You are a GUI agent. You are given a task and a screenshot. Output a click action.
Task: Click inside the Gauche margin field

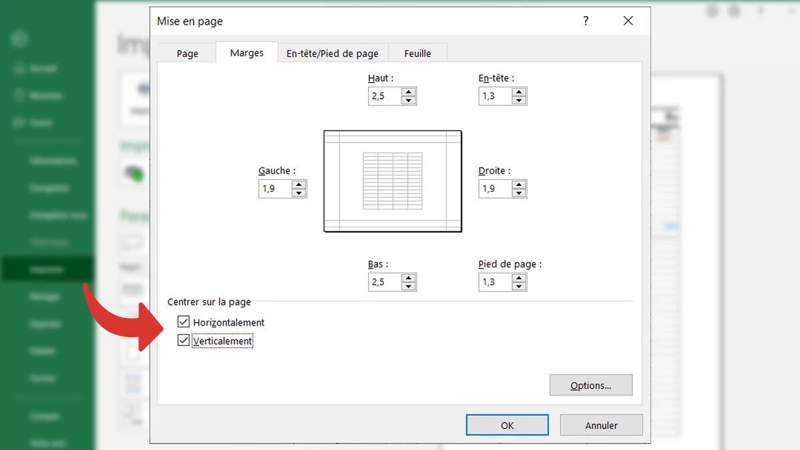click(275, 189)
